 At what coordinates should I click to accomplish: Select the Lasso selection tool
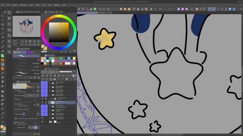3,33
